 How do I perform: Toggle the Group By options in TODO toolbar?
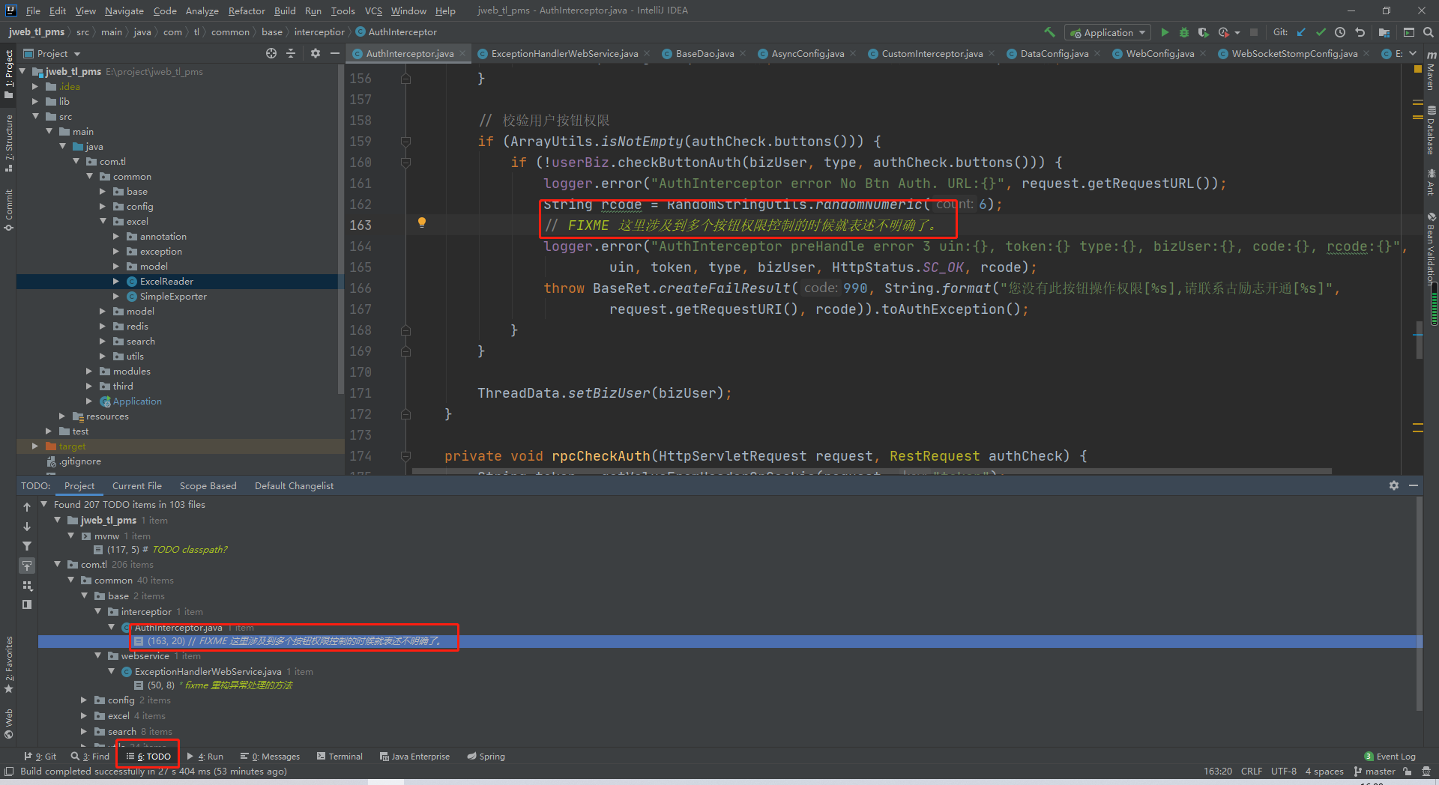tap(27, 585)
